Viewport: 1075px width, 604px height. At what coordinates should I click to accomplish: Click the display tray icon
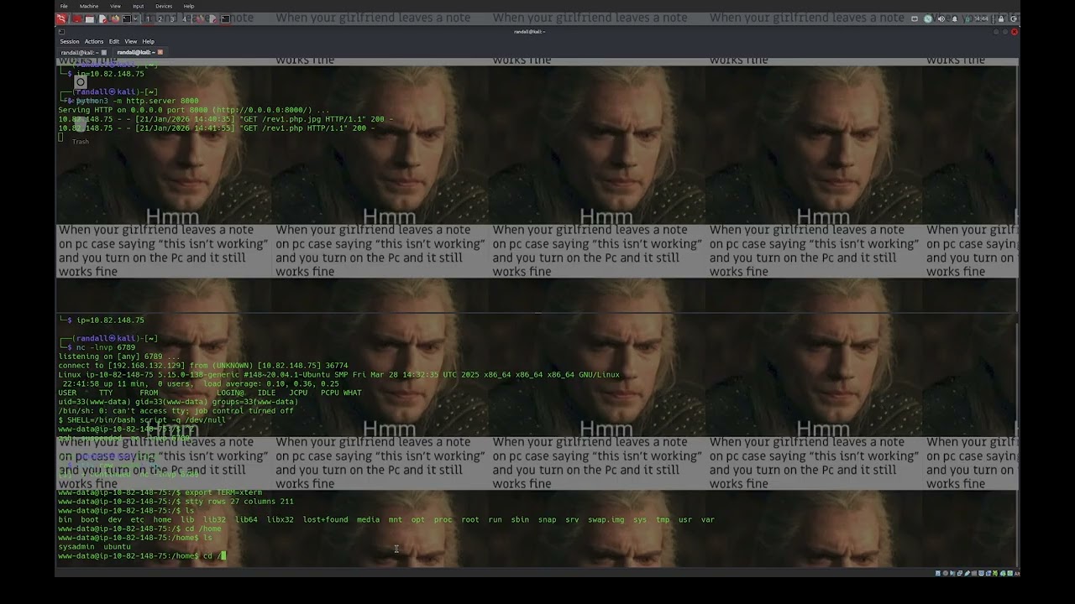[915, 18]
